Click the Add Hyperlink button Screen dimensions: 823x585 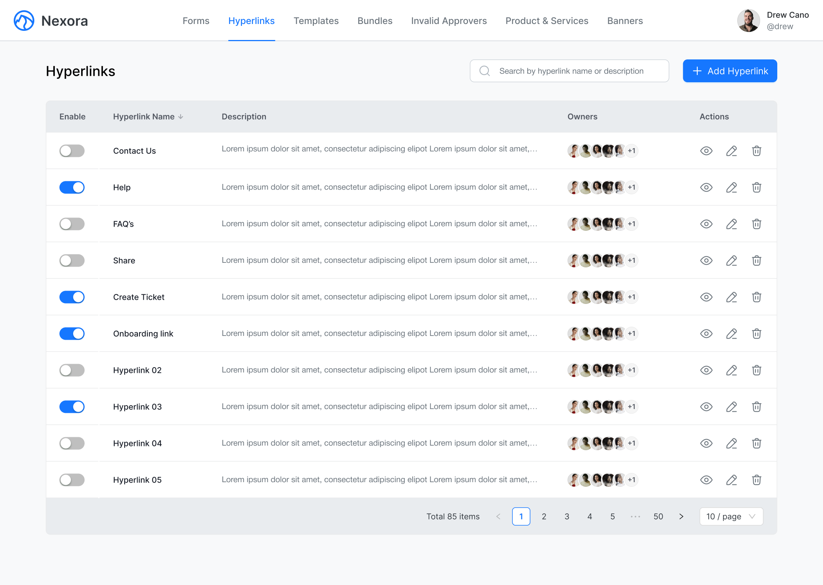730,71
